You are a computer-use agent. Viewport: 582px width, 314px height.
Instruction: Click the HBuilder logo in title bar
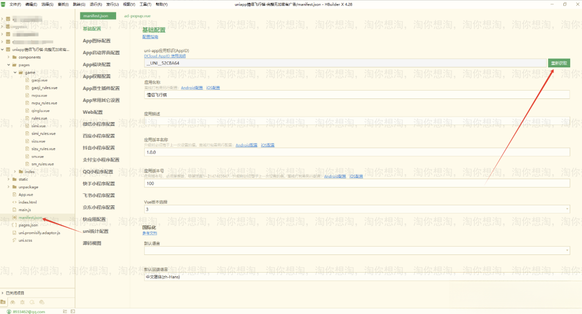point(4,4)
